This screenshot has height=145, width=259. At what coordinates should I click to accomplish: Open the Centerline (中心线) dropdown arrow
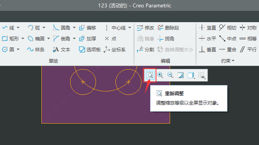coord(130,28)
